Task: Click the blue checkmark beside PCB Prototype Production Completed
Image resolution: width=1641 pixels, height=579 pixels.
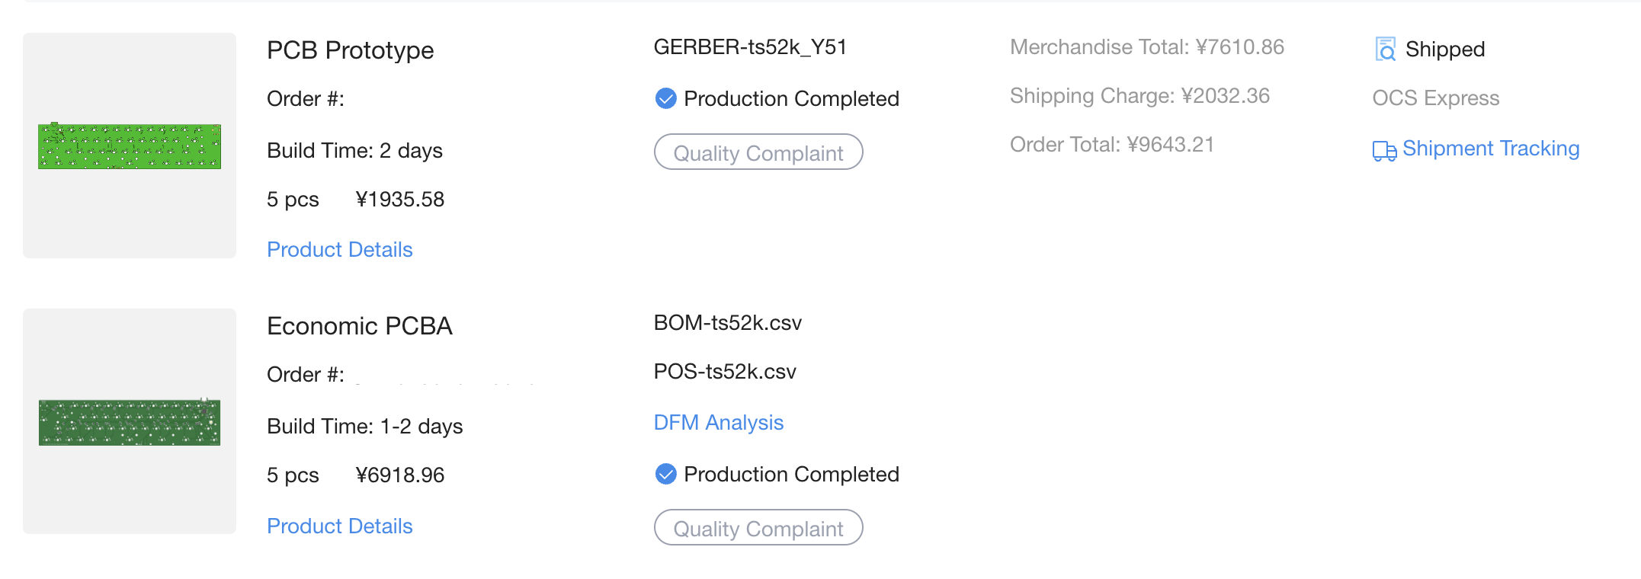Action: [665, 98]
